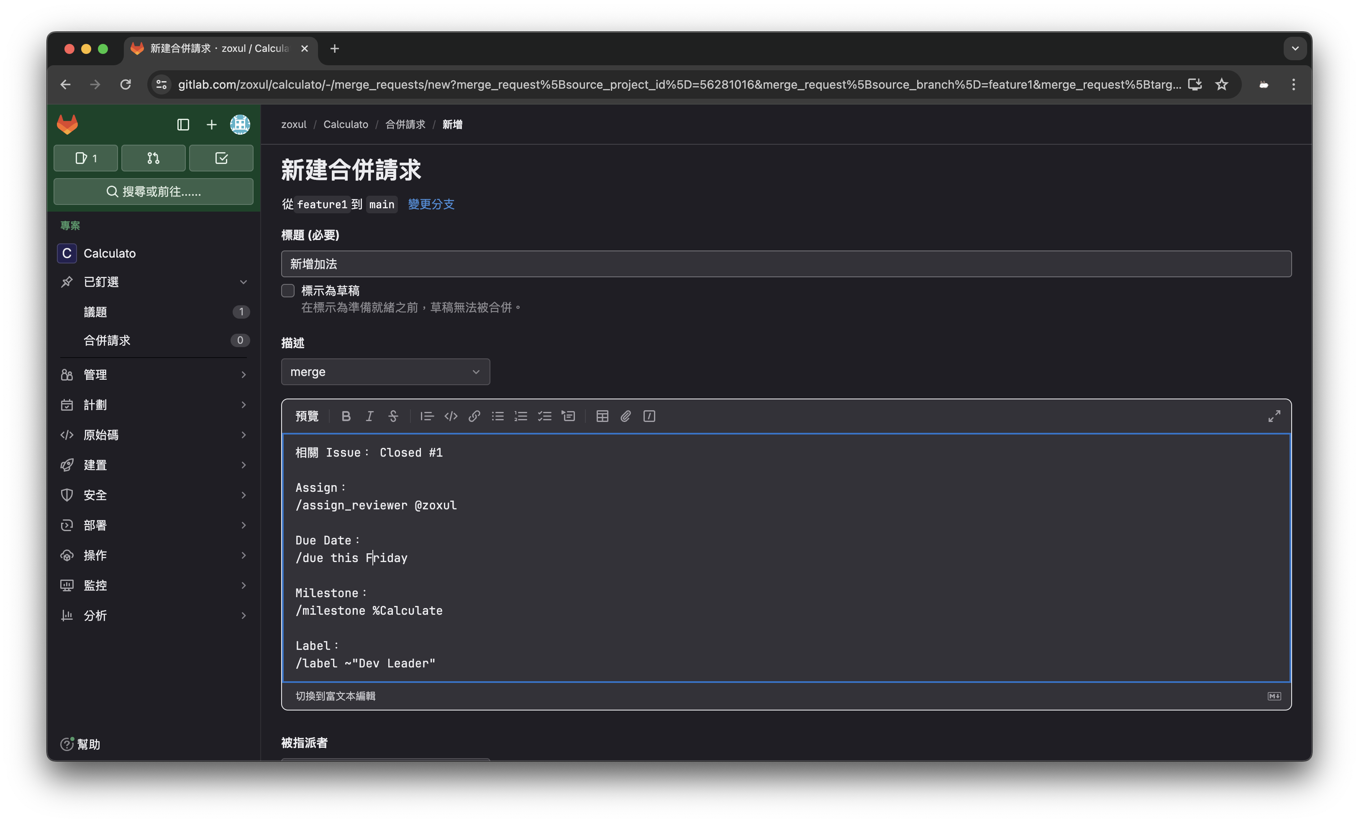Open 搜尋或前往 search button
Screen dimensions: 1359x823
coord(153,191)
